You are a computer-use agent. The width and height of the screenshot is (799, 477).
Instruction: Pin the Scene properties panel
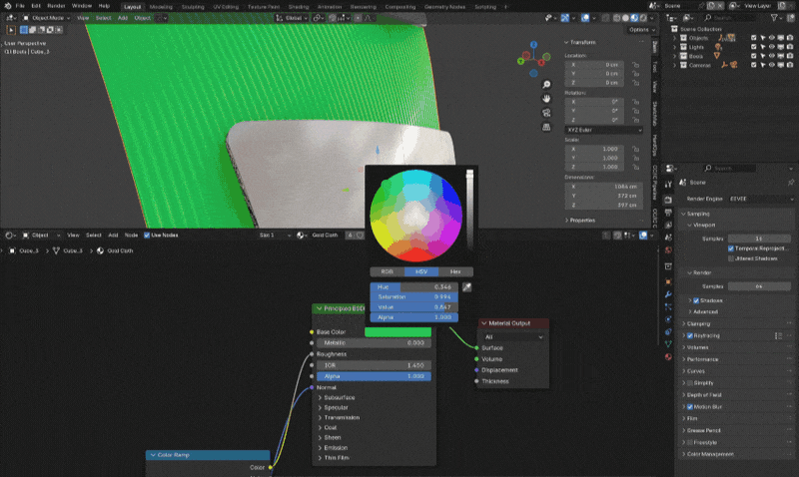pos(789,183)
